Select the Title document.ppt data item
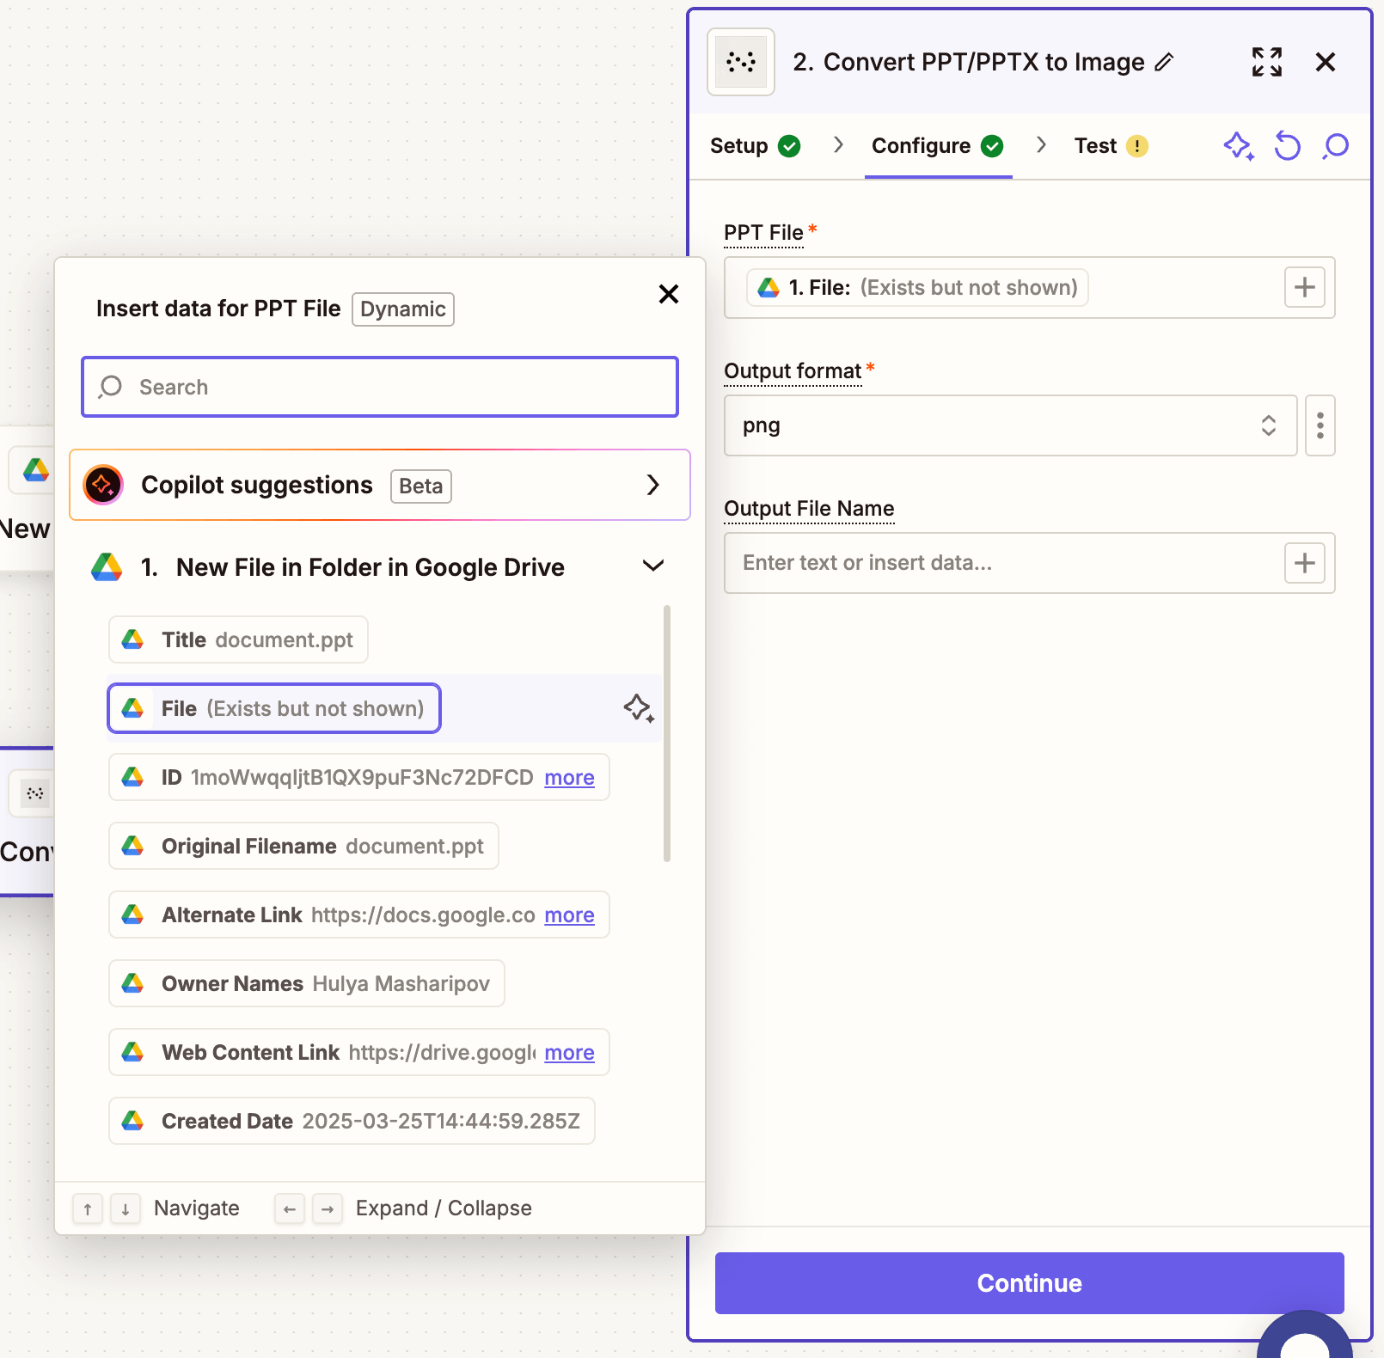 pos(238,639)
